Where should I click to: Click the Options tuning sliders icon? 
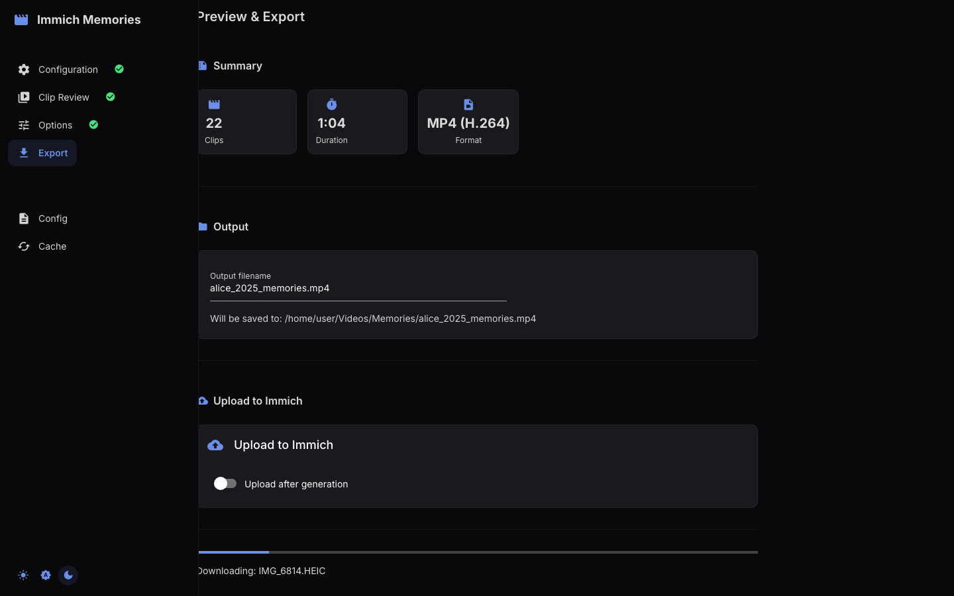point(24,125)
